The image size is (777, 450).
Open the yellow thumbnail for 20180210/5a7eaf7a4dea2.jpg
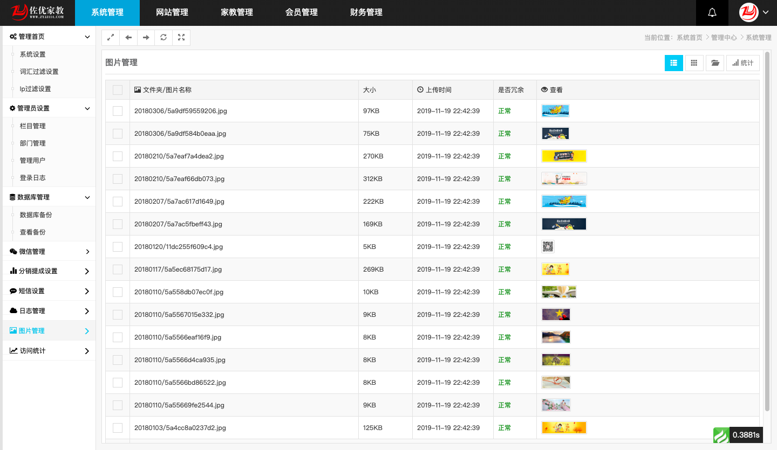click(x=564, y=156)
